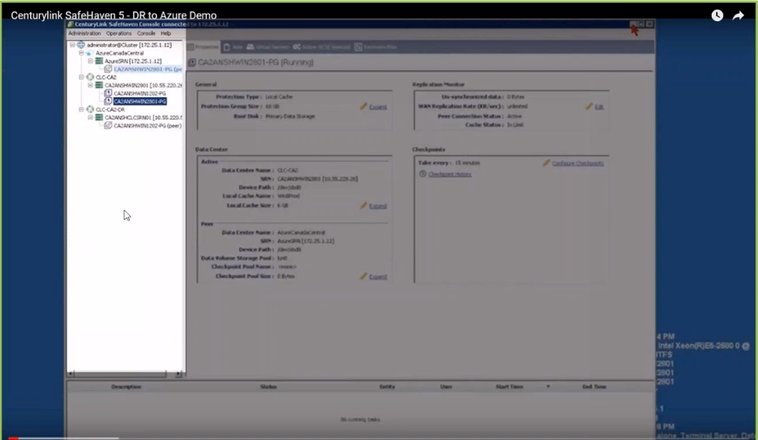Screen dimensions: 758x440
Task: Collapse the CLC-CA2 data center node
Action: [81, 77]
